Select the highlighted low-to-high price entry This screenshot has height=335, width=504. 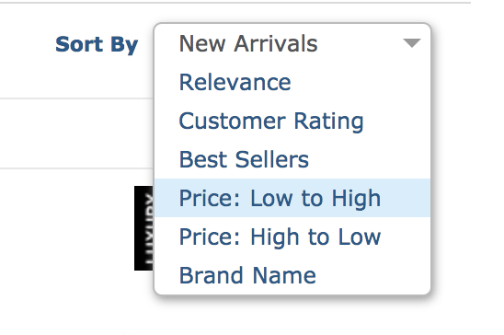[292, 198]
